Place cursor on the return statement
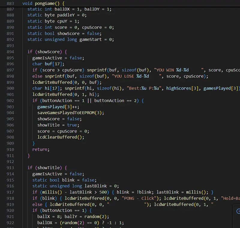Image resolution: width=240 pixels, height=228 pixels. point(40,149)
